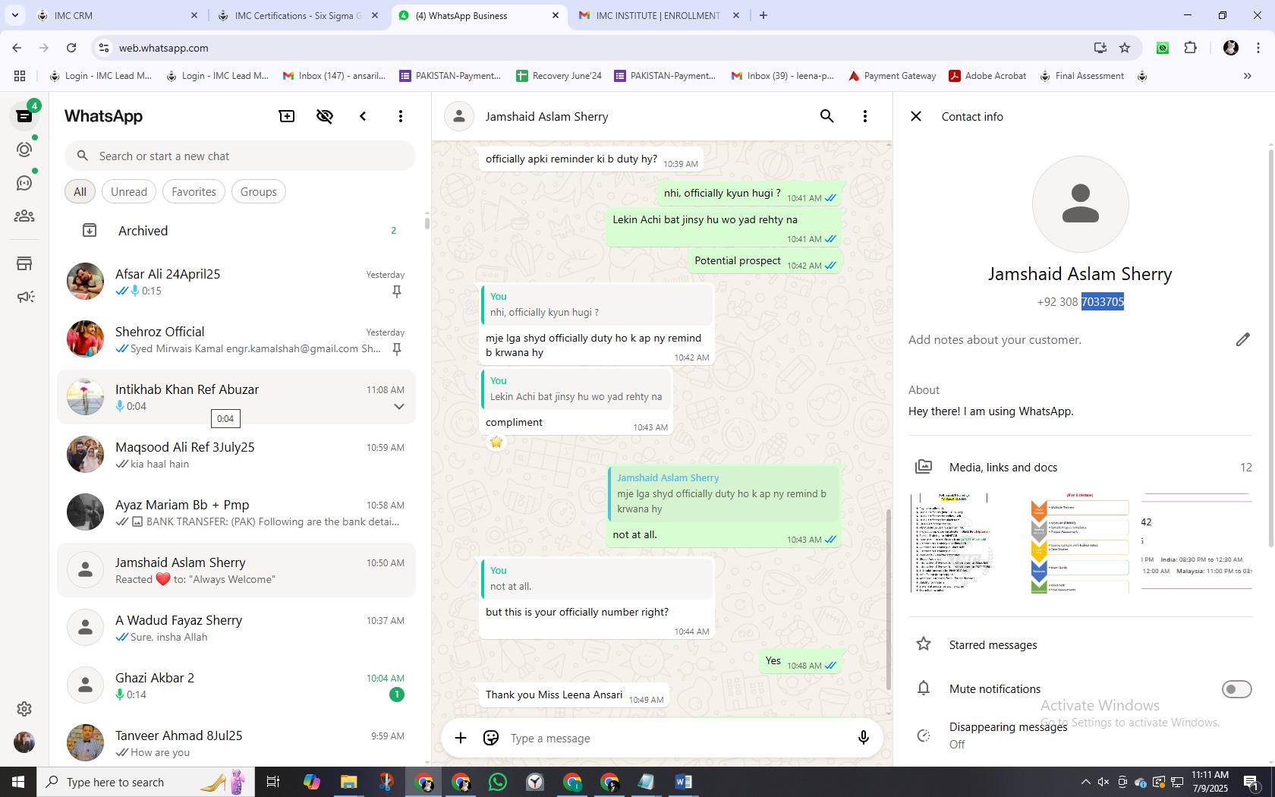Open the profile picture in sidebar
This screenshot has width=1275, height=797.
tap(24, 742)
